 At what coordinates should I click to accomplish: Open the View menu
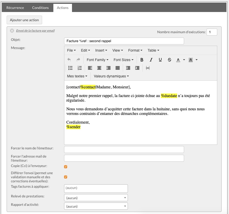tap(118, 50)
